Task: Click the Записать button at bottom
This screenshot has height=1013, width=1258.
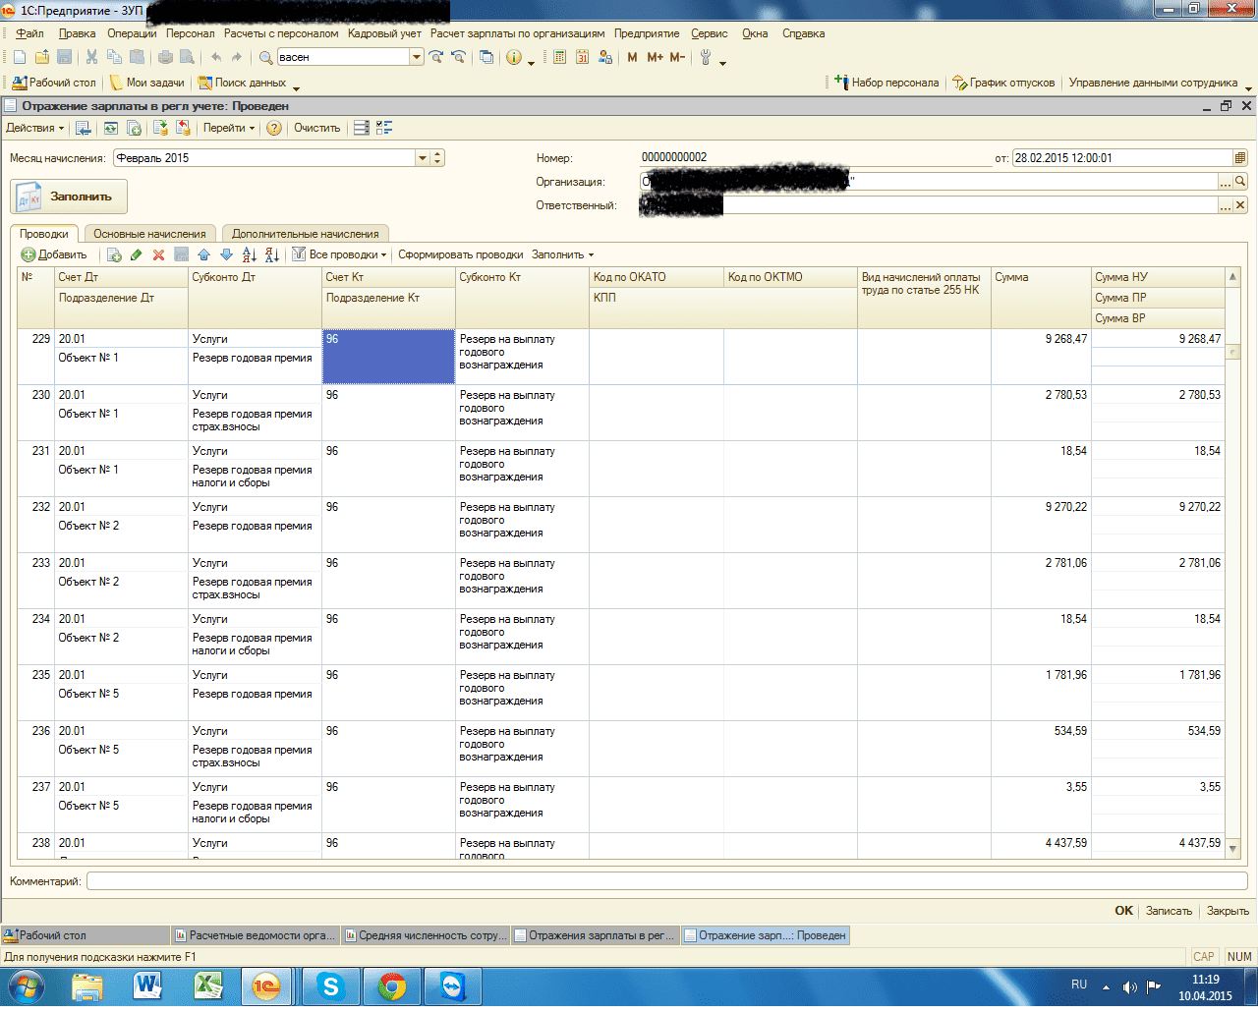Action: point(1169,911)
